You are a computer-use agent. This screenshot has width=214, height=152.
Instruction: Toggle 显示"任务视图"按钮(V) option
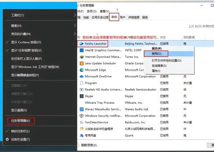[26, 50]
